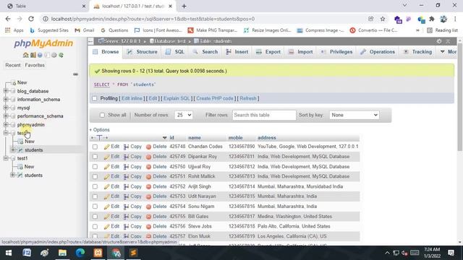Switch to the SQL tab
Screen dimensions: 463x260
point(175,52)
